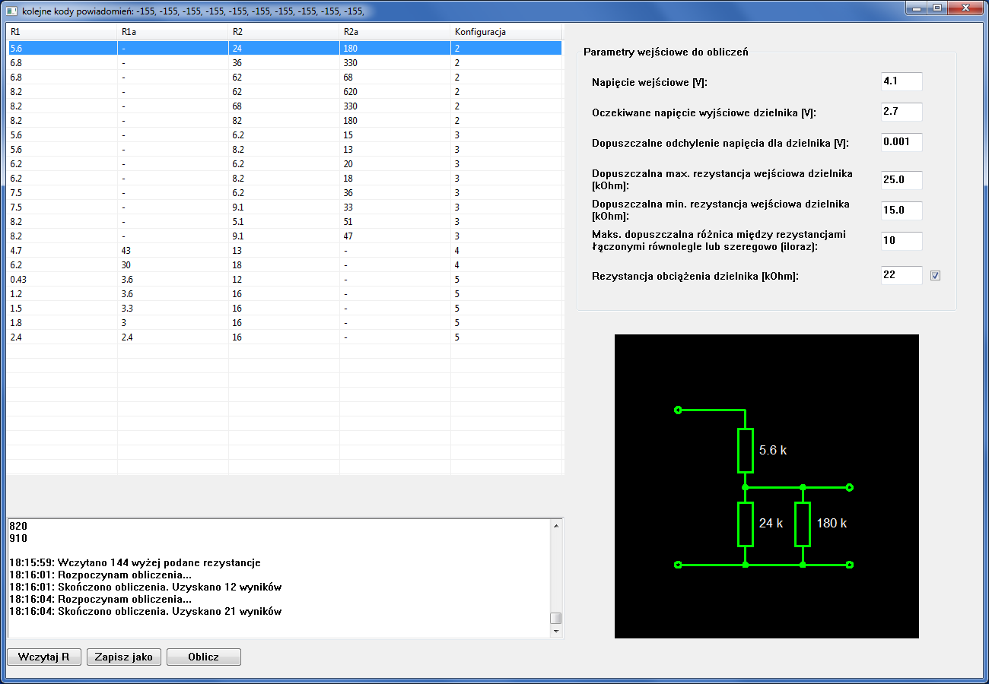Screen dimensions: 989x684
Task: Click Rezystancja obciążenia dzielnika label
Action: pos(695,276)
